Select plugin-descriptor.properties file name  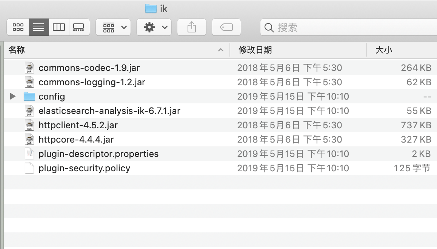(98, 154)
